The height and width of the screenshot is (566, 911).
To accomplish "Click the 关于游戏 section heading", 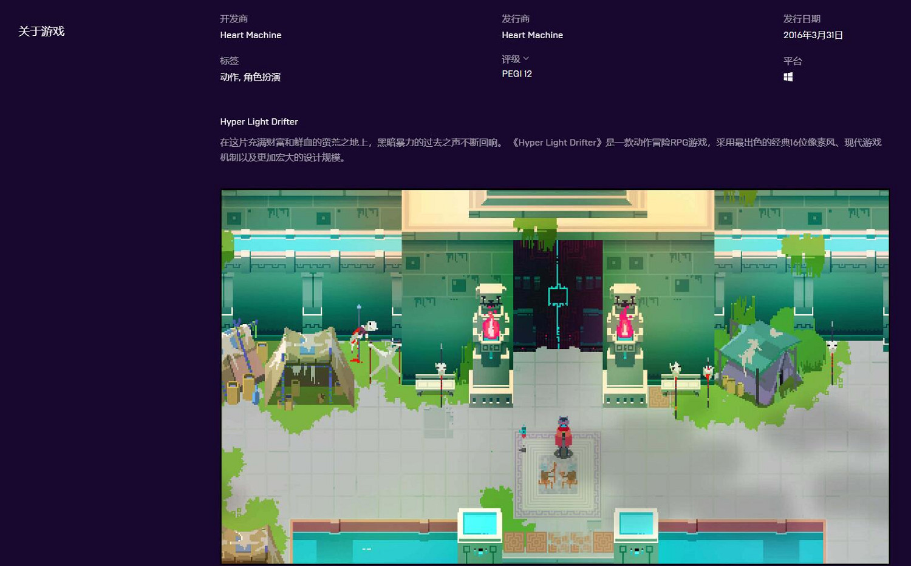I will tap(41, 32).
